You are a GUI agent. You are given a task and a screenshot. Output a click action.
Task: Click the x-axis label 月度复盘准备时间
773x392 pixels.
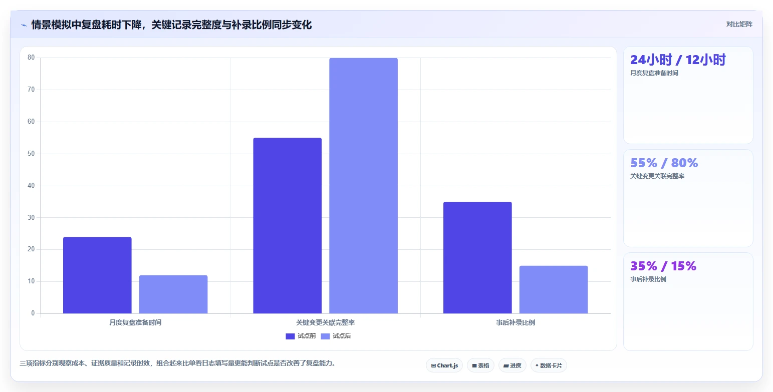coord(135,322)
